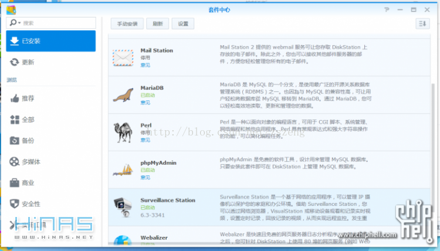Open the Surveillance Station package title
This screenshot has width=440, height=251.
point(168,200)
